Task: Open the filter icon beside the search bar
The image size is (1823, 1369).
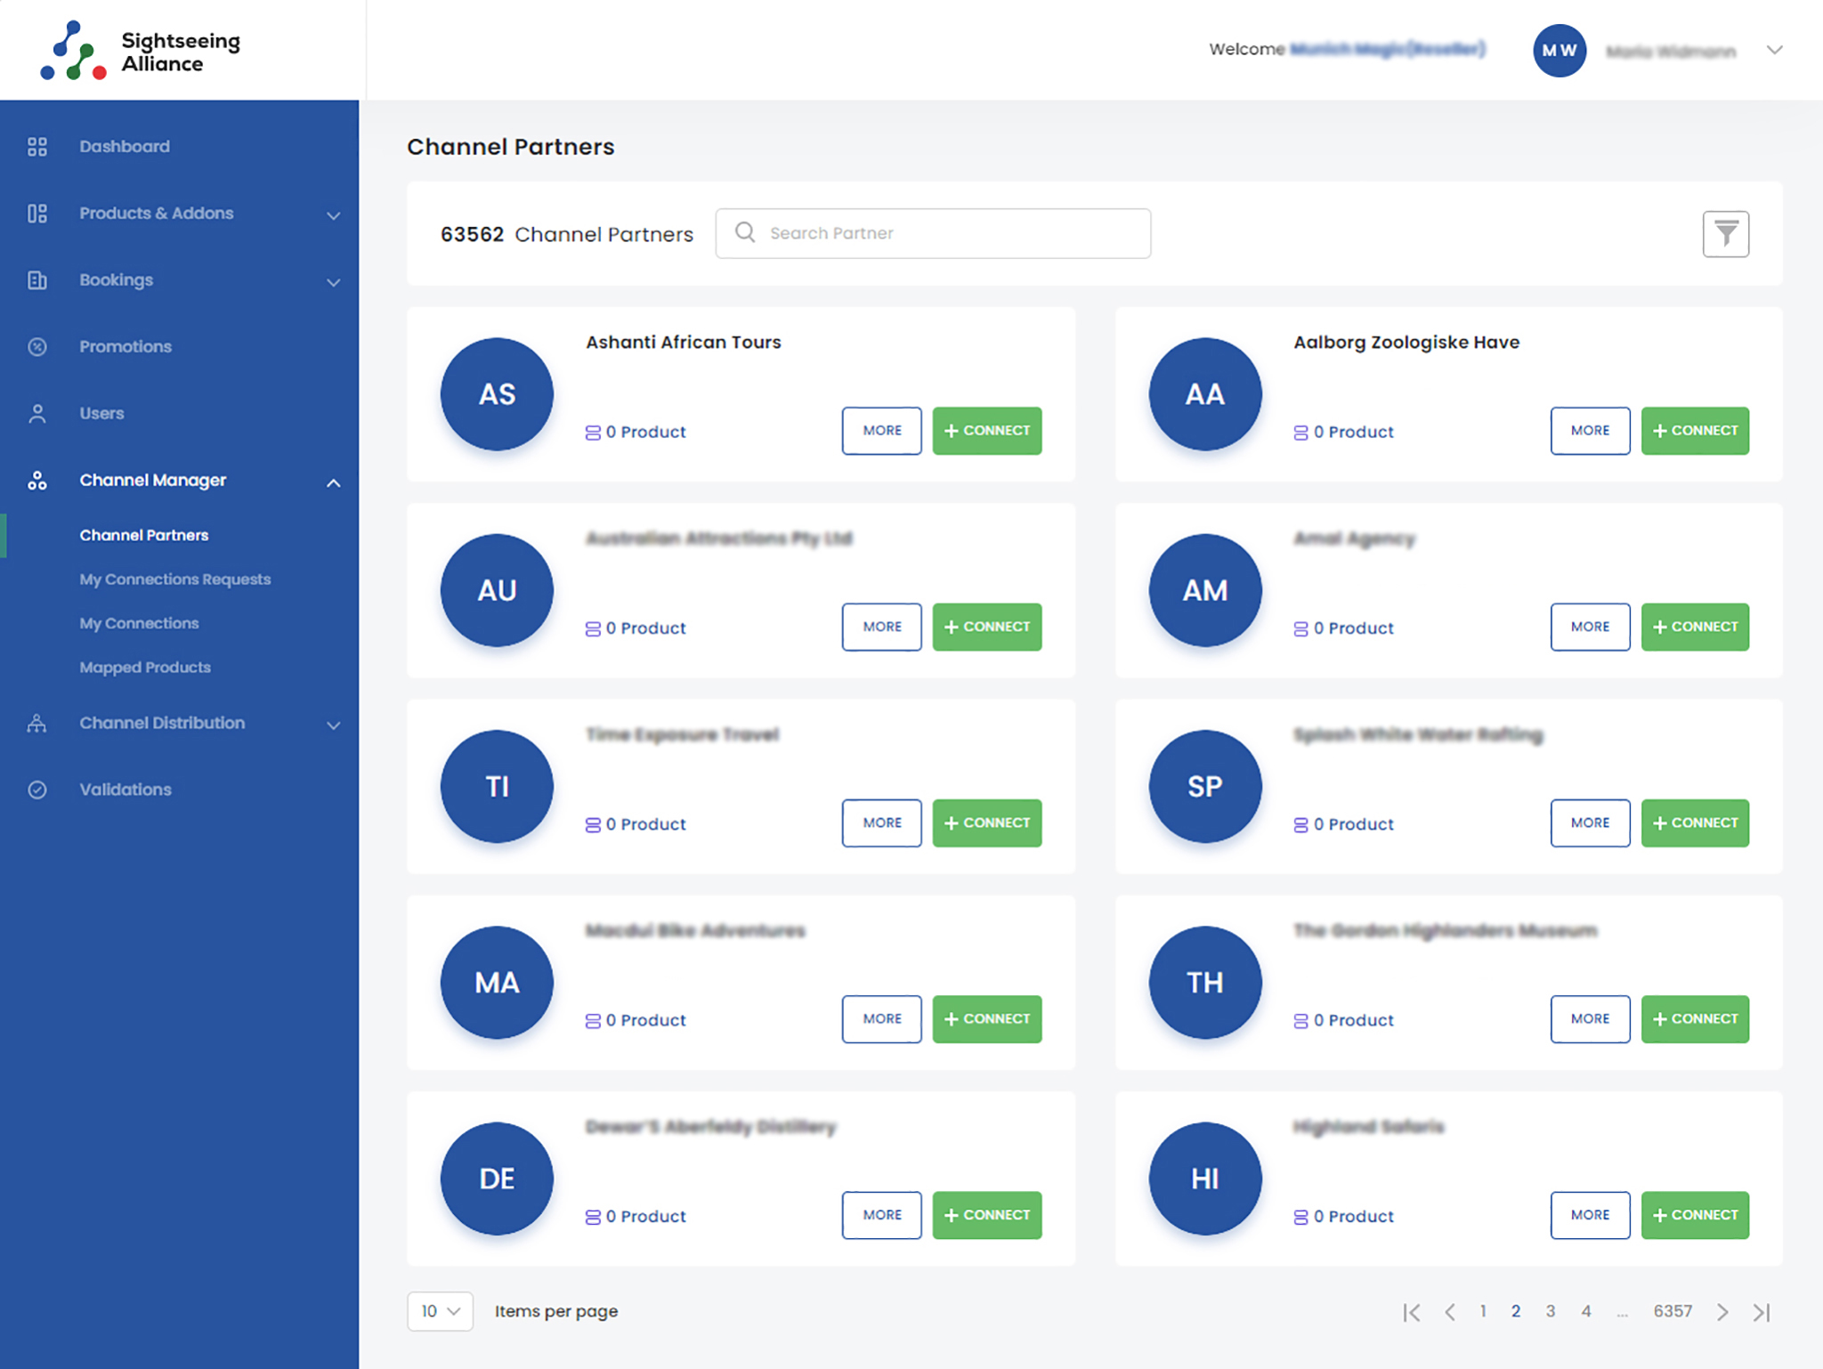Action: click(1727, 233)
